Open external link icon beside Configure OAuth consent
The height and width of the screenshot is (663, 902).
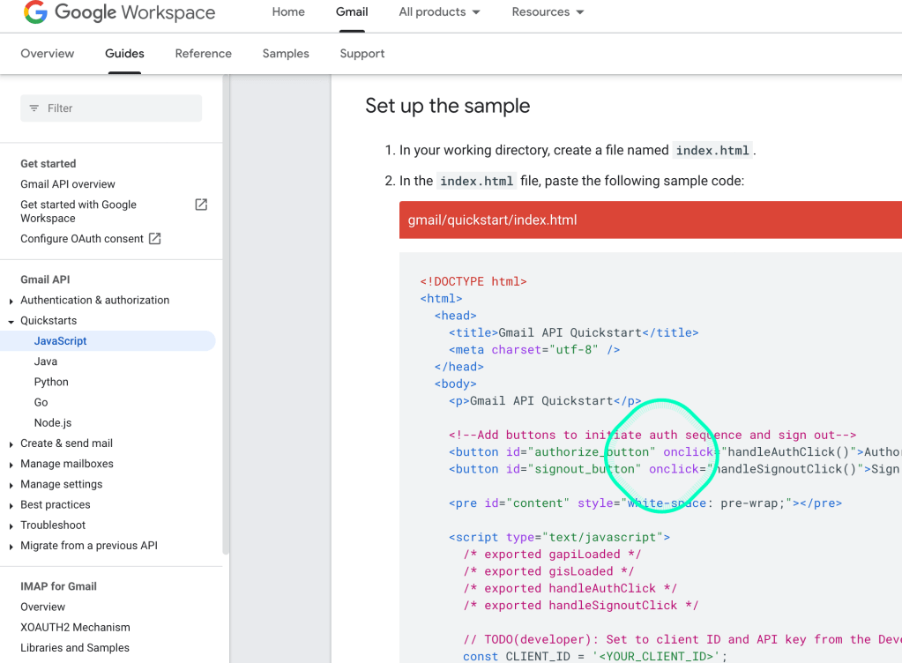[x=155, y=239]
